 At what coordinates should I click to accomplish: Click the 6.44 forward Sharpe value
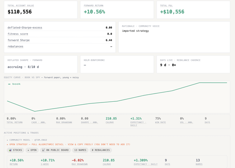pos(109,40)
